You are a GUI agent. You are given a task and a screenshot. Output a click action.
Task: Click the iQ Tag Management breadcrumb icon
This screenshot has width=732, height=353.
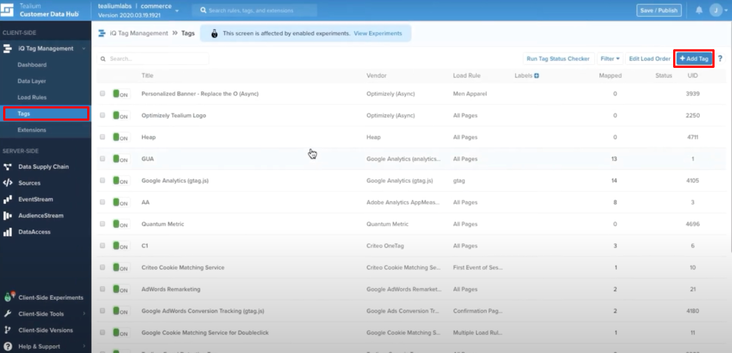(x=102, y=33)
